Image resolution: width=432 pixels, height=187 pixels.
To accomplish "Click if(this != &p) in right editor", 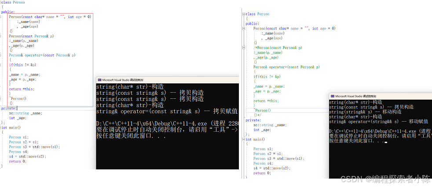I will [x=267, y=77].
